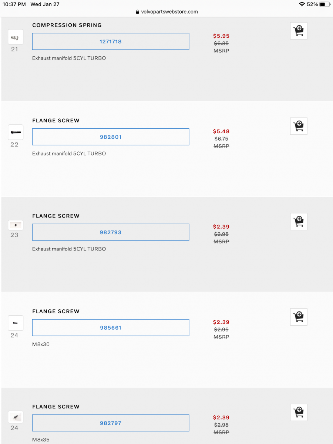333x444 pixels.
Task: Open part number 982801 details
Action: tap(110, 137)
